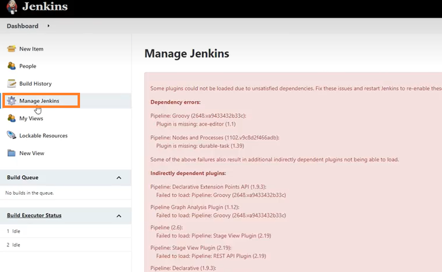Click the 'Some of the above failures' sentence
The height and width of the screenshot is (272, 442).
click(x=275, y=159)
